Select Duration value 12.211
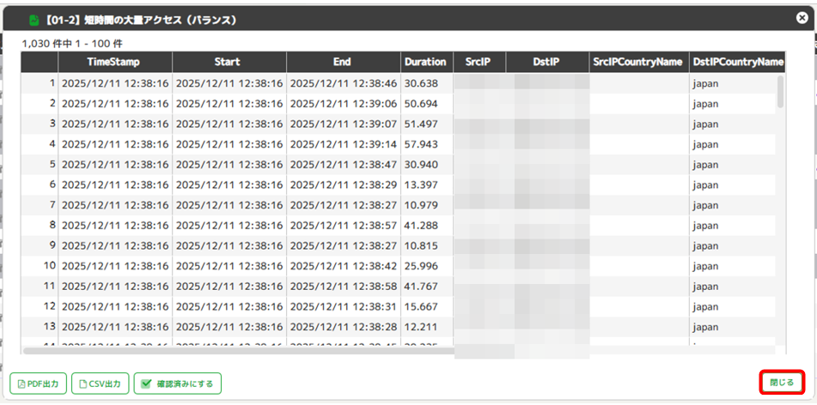This screenshot has height=405, width=817. tap(421, 327)
